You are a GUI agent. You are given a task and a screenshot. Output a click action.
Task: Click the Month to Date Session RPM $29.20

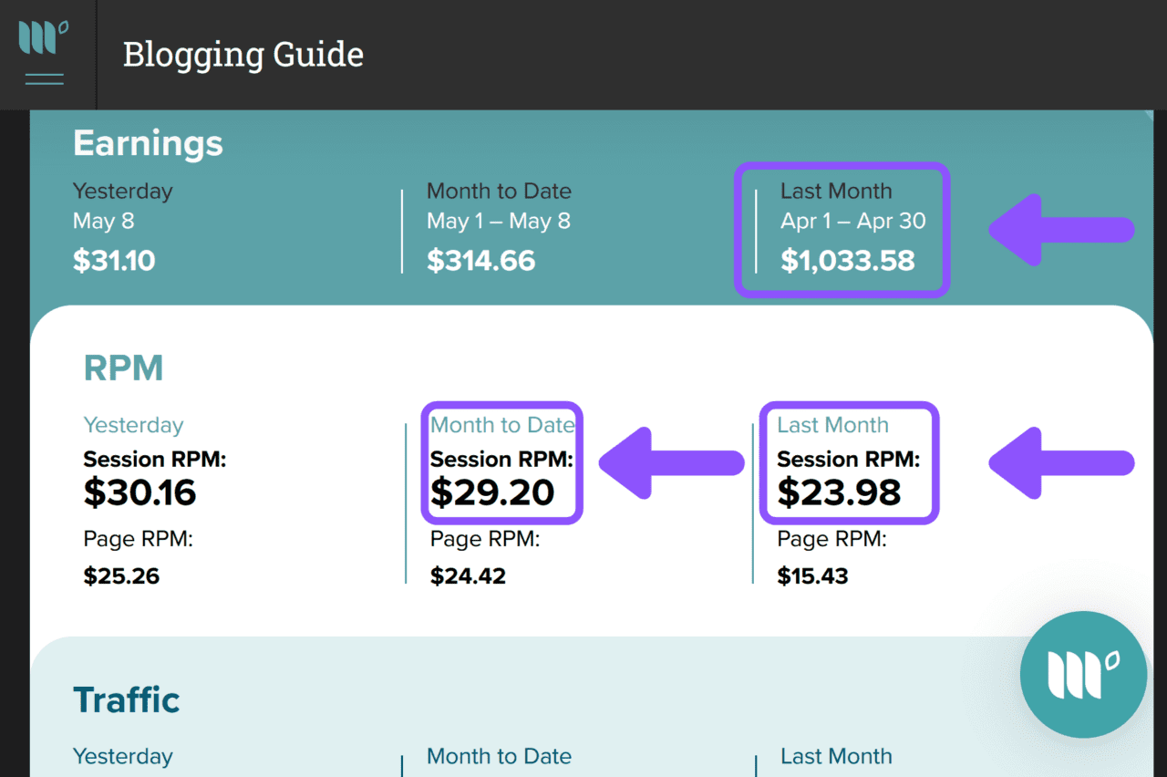(x=492, y=492)
